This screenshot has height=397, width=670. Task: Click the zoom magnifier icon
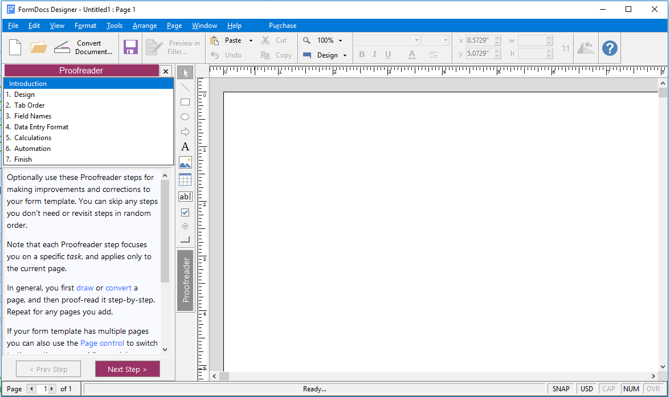pos(307,40)
